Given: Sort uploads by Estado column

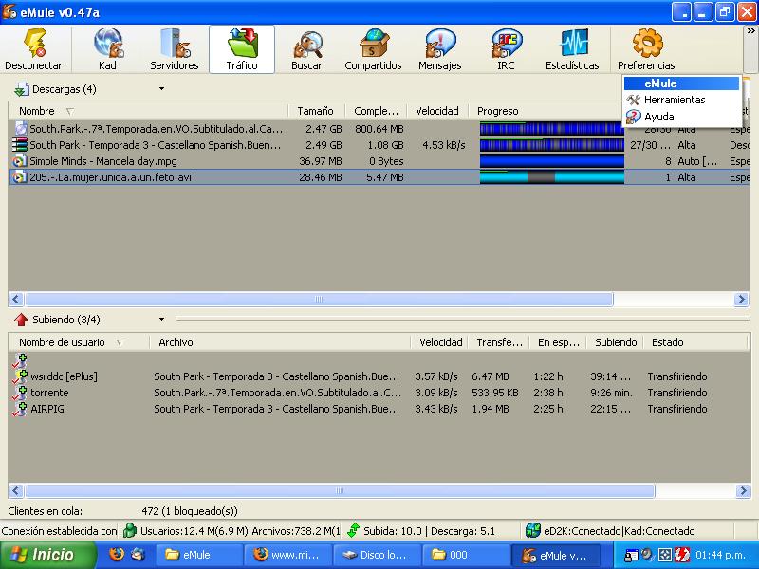Looking at the screenshot, I should pos(695,342).
